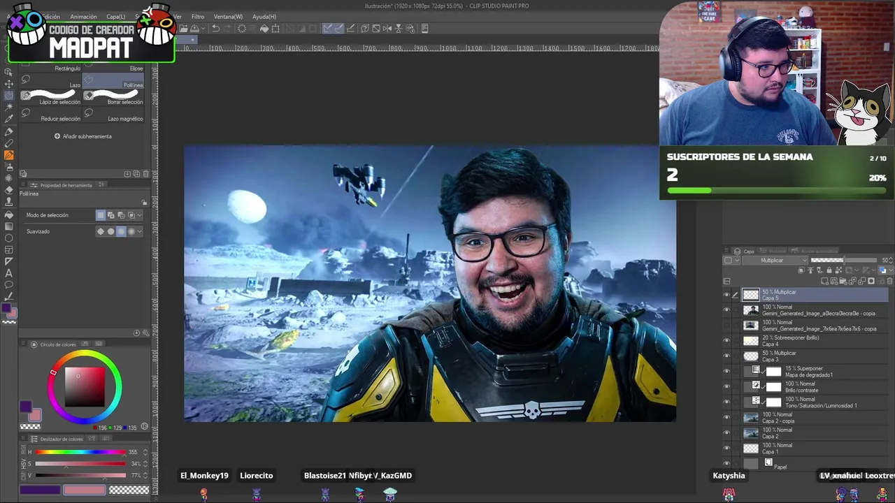895x503 pixels.
Task: Toggle visibility of Mapa de degradado1
Action: click(726, 372)
